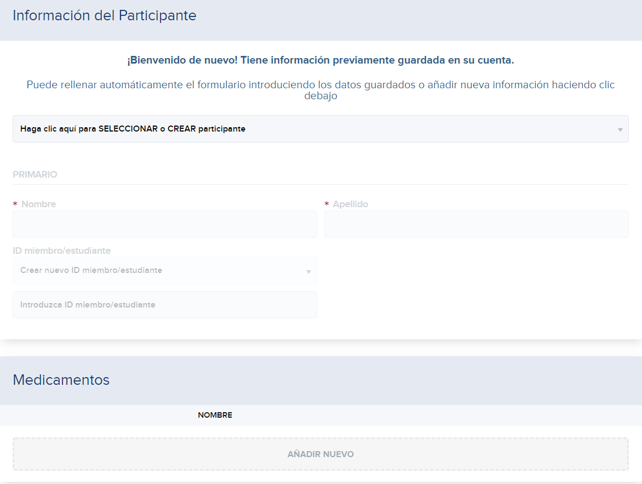Viewport: 642px width, 484px height.
Task: Click the NOMBRE column header
Action: coord(215,415)
